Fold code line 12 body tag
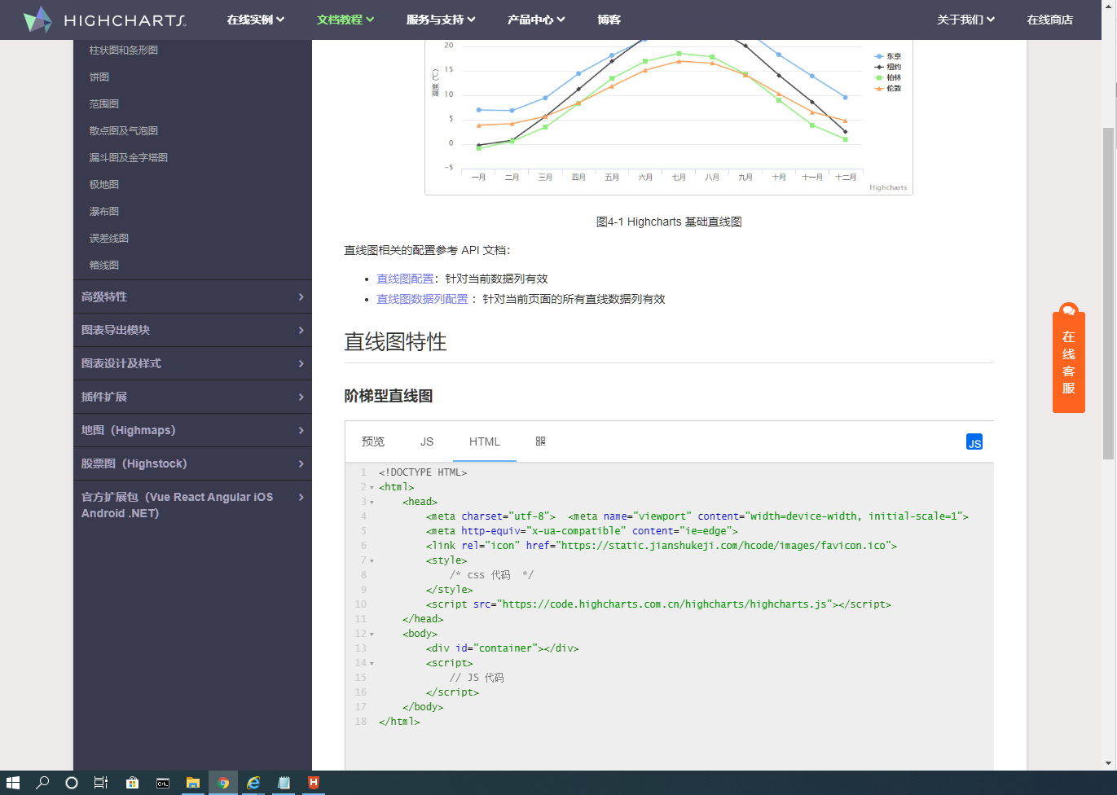Viewport: 1117px width, 795px height. tap(372, 634)
